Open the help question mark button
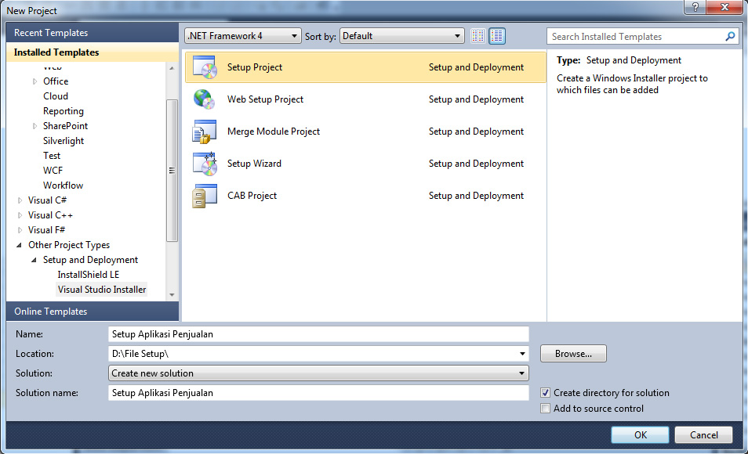 point(695,7)
